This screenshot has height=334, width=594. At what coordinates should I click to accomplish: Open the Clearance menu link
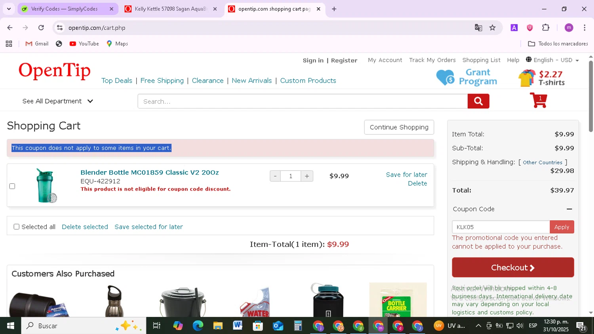click(208, 80)
